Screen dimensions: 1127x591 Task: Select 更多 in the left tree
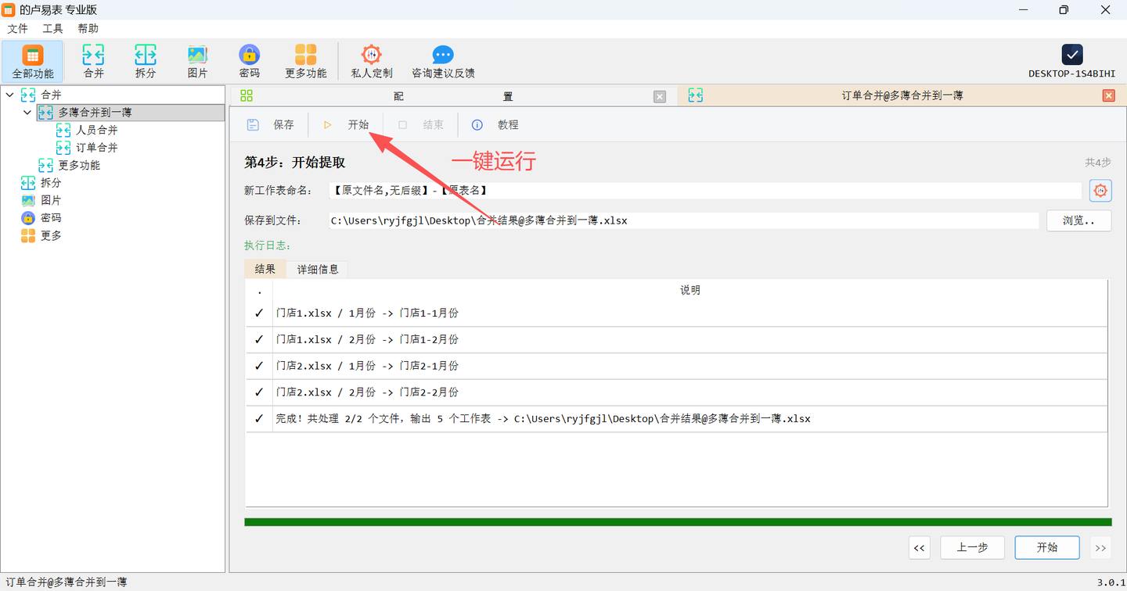51,235
